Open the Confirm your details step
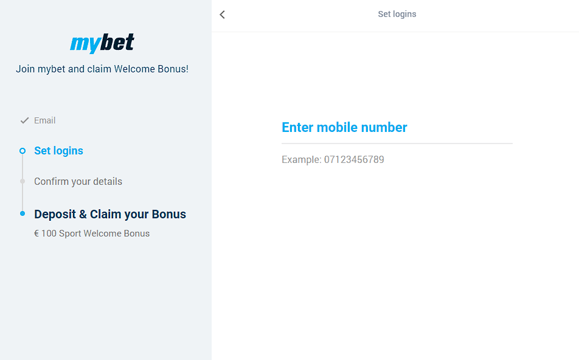This screenshot has width=579, height=360. [x=78, y=181]
